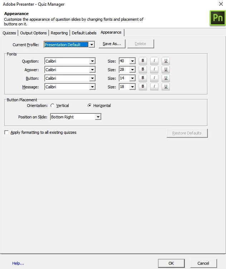The image size is (226, 269).
Task: Toggle bold for Button font
Action: pyautogui.click(x=143, y=78)
